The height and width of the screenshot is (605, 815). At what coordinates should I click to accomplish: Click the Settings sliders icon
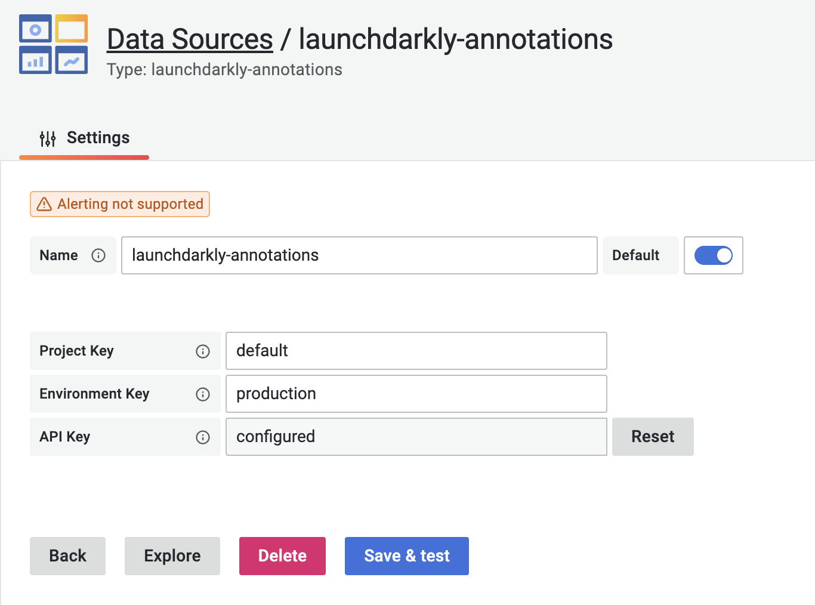point(48,138)
